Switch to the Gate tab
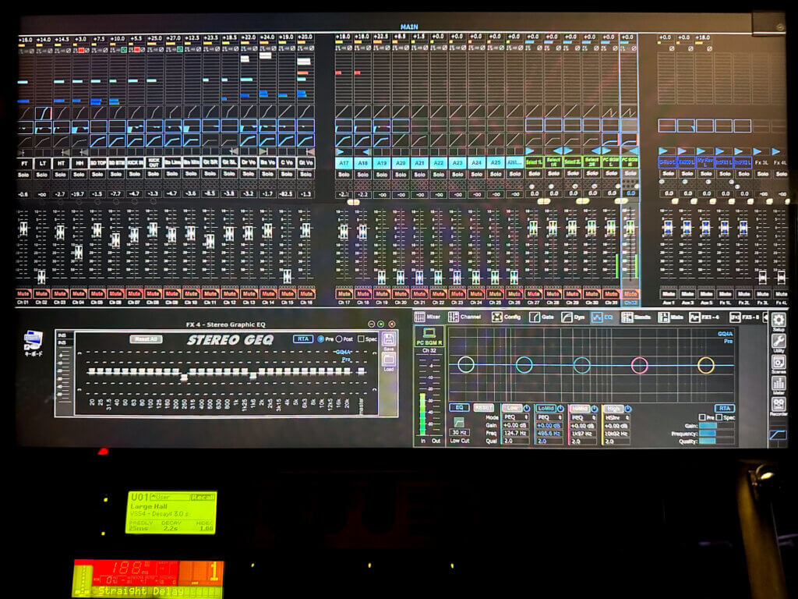This screenshot has height=599, width=798. click(x=541, y=317)
